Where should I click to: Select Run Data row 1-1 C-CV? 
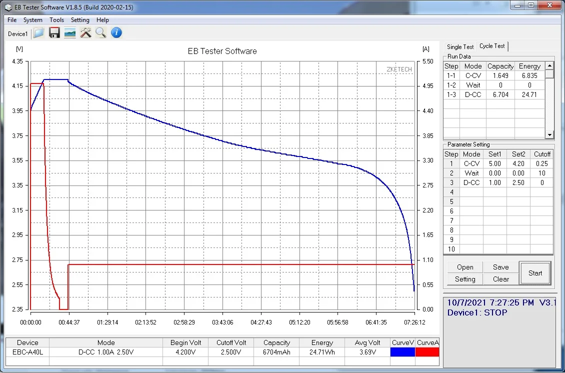tap(494, 75)
